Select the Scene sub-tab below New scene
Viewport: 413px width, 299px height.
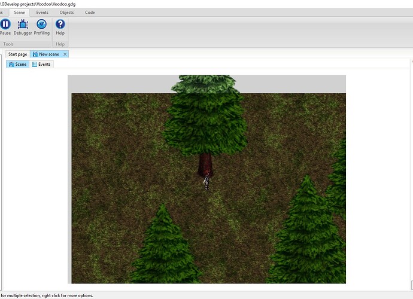point(17,64)
